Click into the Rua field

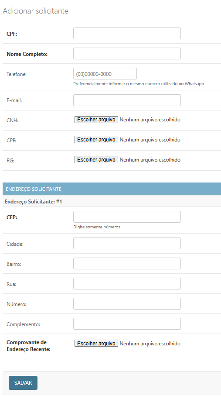127,284
